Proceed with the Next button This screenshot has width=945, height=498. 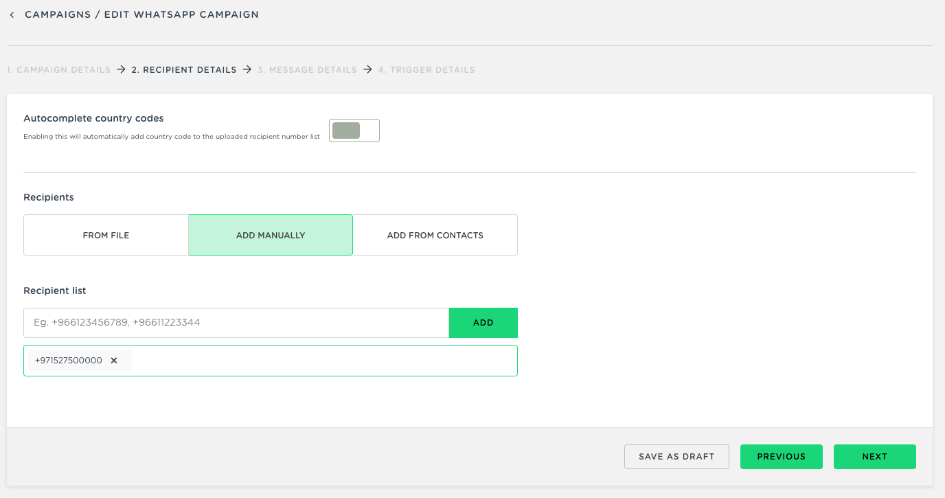click(875, 457)
